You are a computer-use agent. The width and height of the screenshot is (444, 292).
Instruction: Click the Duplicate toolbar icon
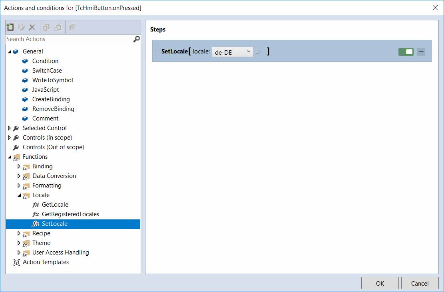72,27
